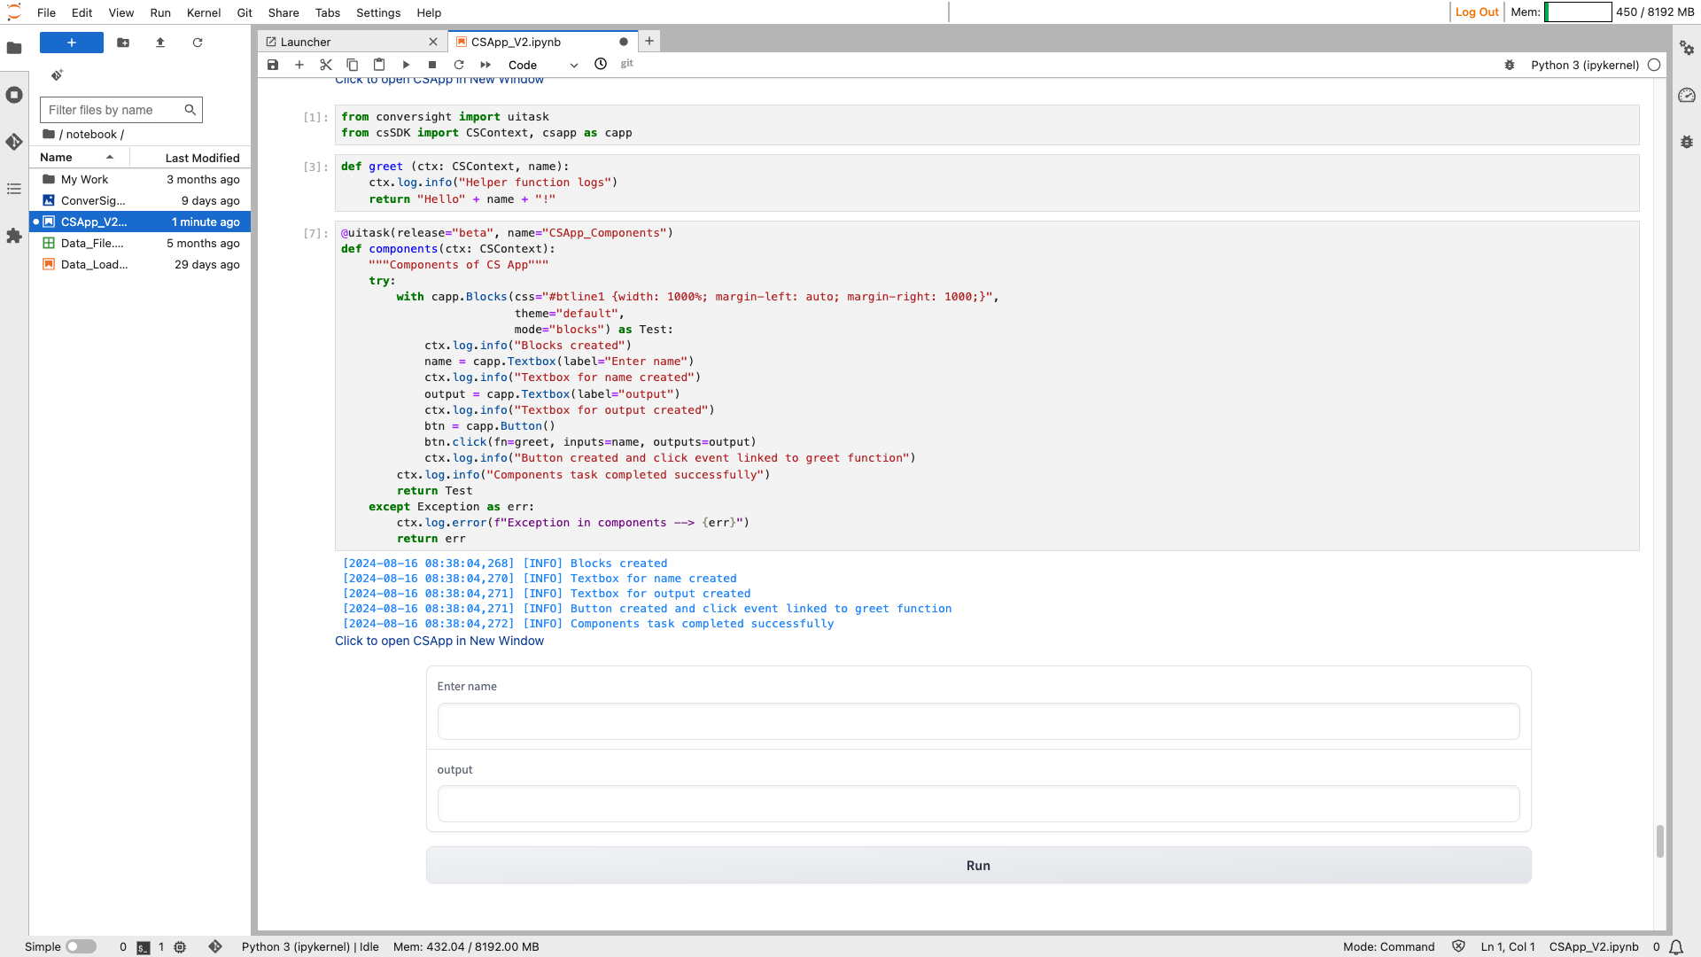Select the Data_File spreadsheet file
This screenshot has width=1701, height=957.
coord(140,243)
